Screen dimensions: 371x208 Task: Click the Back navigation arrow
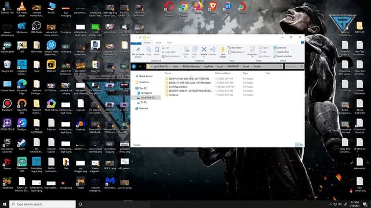tap(134, 66)
